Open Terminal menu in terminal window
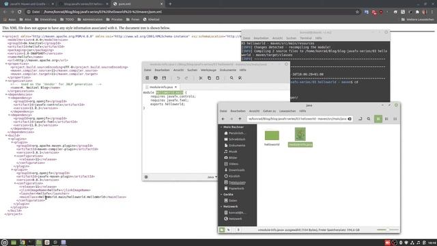Image resolution: width=437 pixels, height=246 pixels. point(306,38)
